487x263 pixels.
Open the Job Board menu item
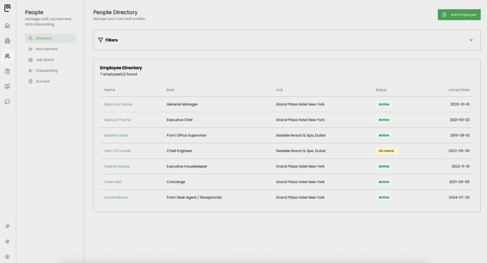click(45, 60)
